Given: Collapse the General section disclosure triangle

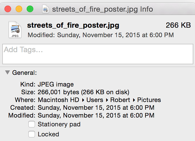Looking at the screenshot, I should [7, 72].
